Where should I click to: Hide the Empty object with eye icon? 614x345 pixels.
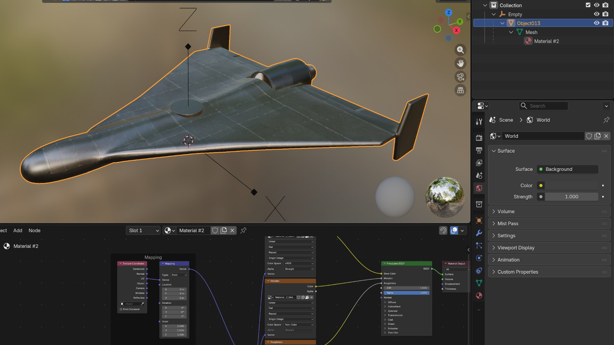[597, 14]
